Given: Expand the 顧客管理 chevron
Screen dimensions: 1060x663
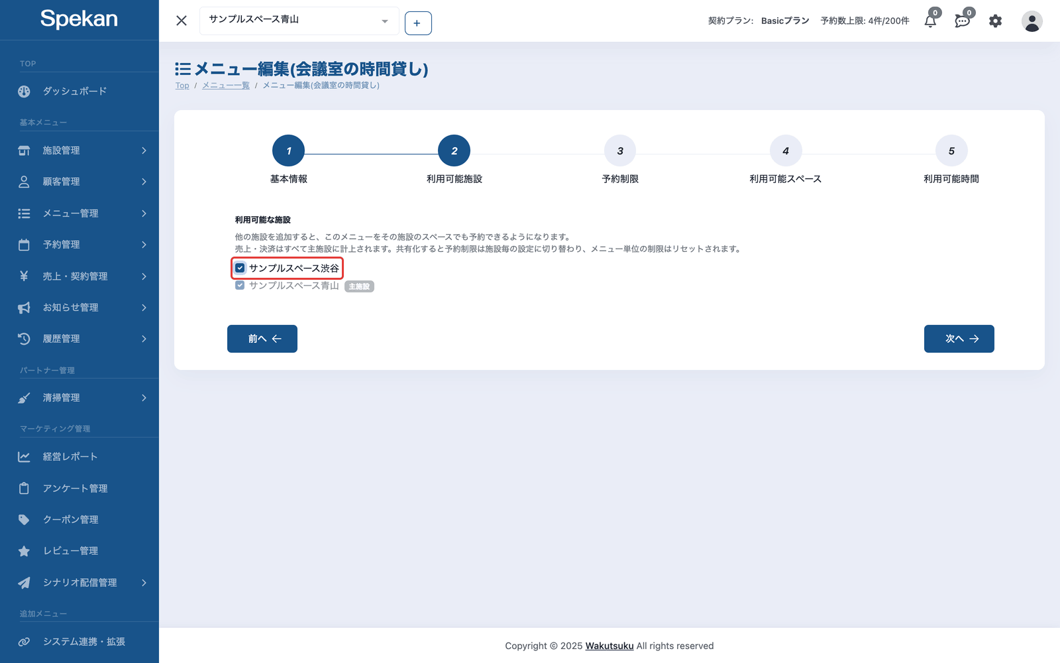Looking at the screenshot, I should pyautogui.click(x=144, y=182).
